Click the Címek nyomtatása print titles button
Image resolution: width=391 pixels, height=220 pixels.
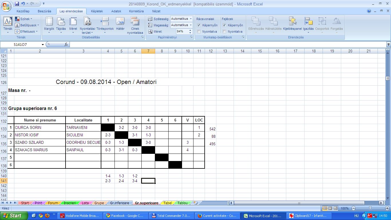coord(135,25)
